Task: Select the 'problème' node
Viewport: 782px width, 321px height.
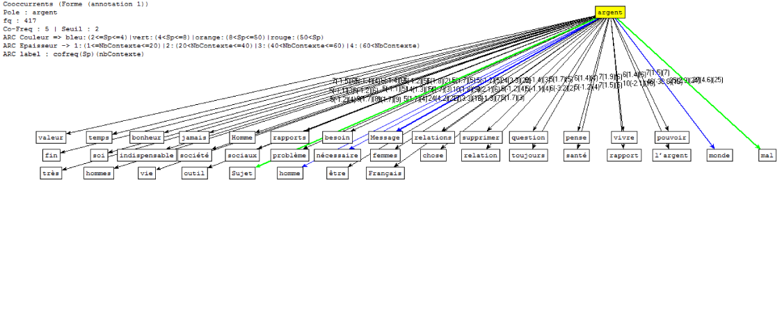Action: 289,155
